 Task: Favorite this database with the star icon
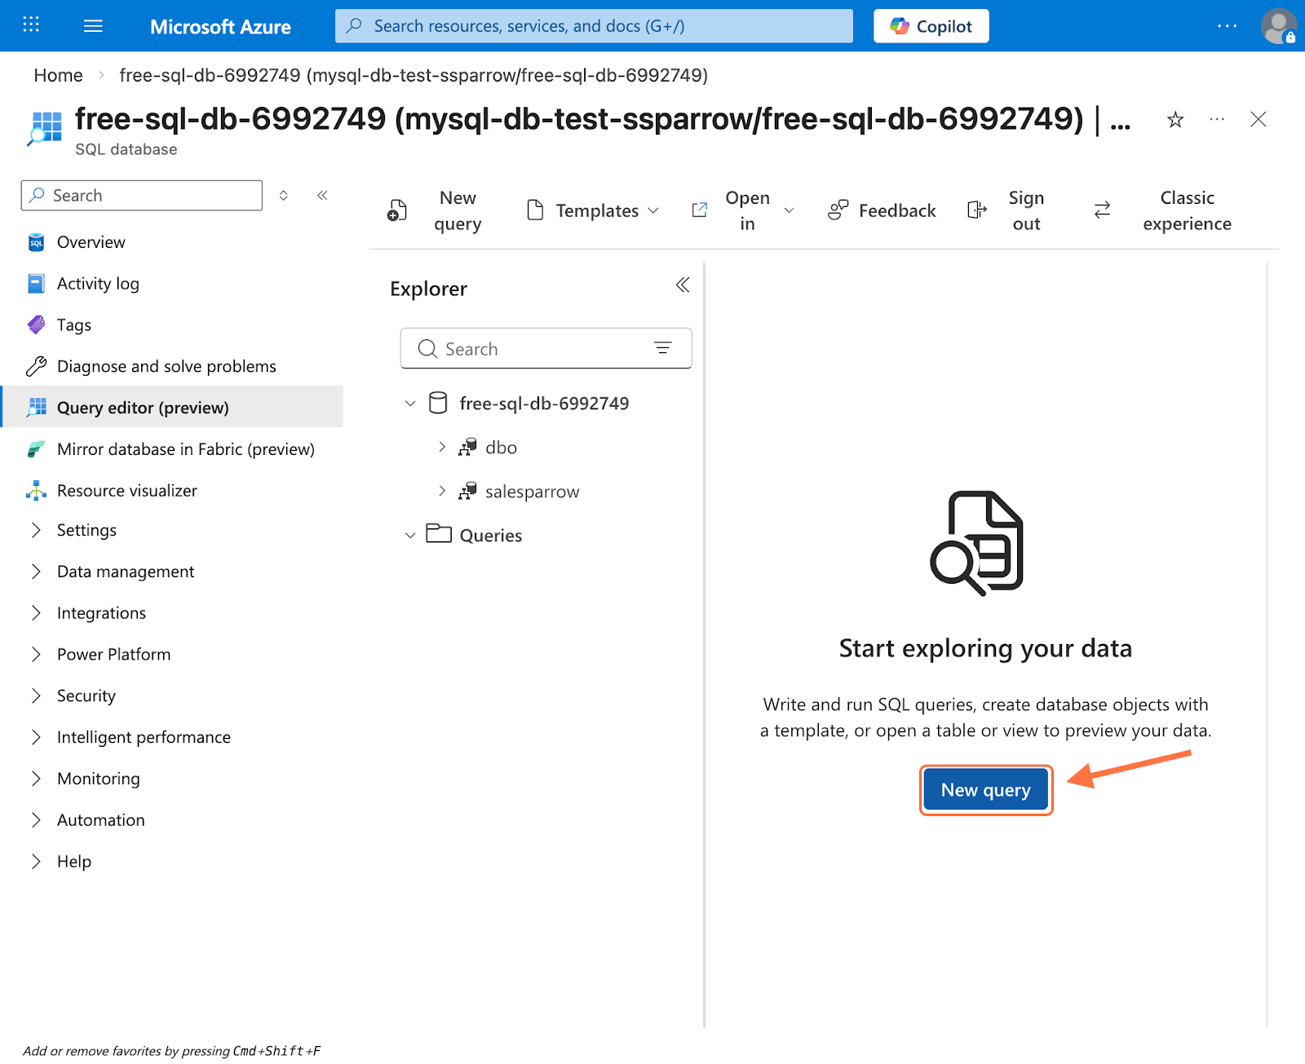(1174, 121)
